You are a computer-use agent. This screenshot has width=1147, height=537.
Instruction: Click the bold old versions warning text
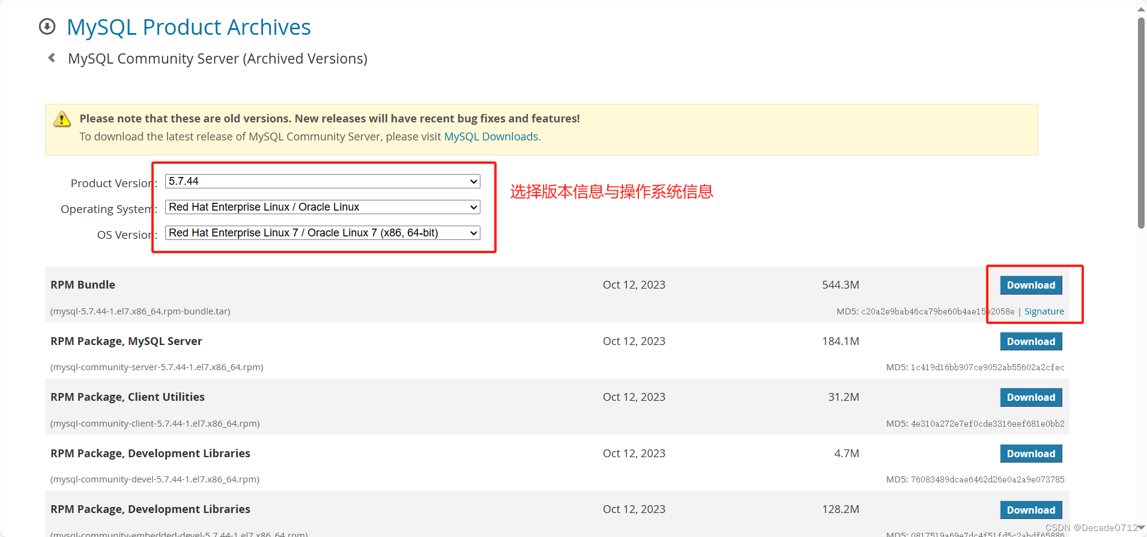(x=330, y=119)
